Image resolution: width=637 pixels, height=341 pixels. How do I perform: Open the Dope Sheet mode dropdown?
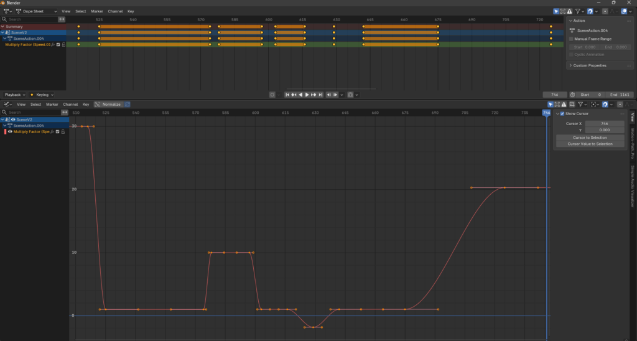36,11
